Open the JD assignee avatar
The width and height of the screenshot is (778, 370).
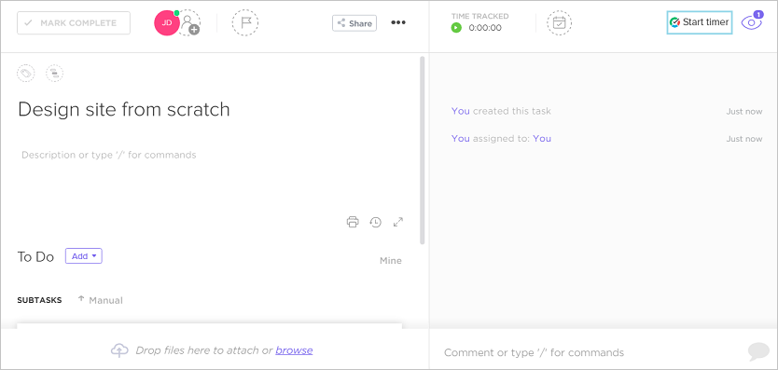167,22
